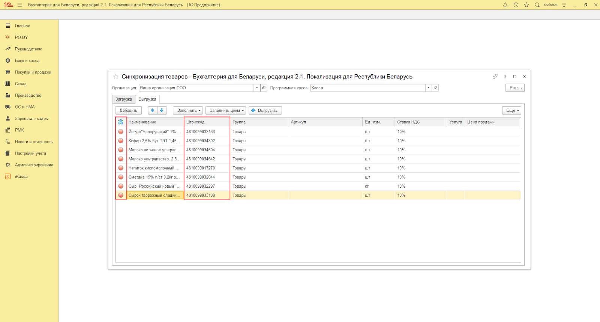Click the sync status column header icon
Image resolution: width=600 pixels, height=322 pixels.
click(x=120, y=122)
